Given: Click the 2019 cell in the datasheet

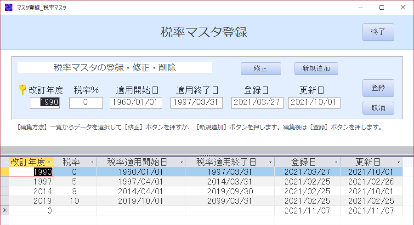Looking at the screenshot, I should pos(31,201).
